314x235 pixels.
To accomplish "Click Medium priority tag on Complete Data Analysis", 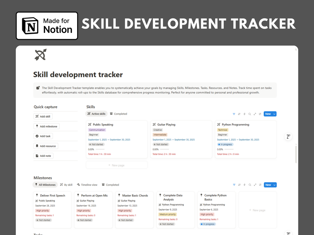I will point(167,214).
